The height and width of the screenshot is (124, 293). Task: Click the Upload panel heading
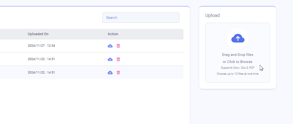212,15
